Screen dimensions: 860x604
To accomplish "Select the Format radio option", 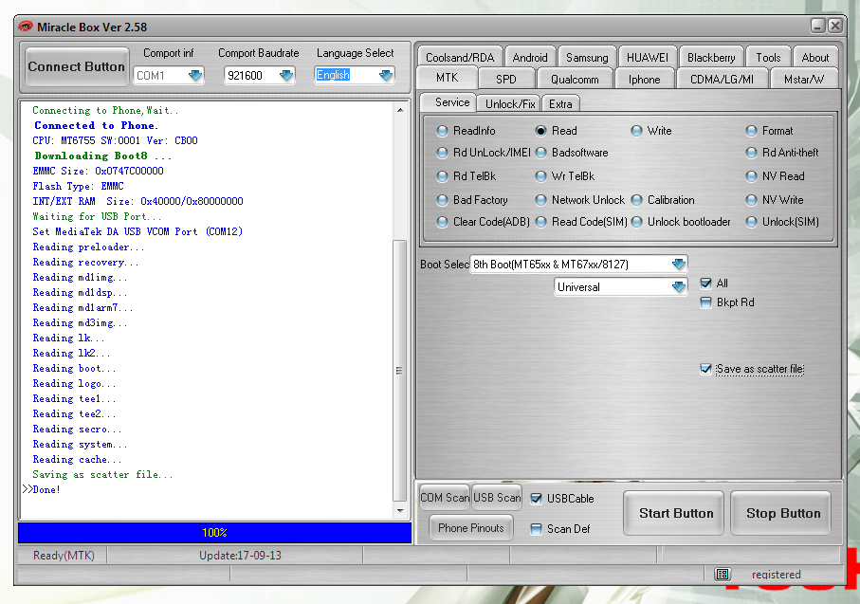I will point(769,131).
